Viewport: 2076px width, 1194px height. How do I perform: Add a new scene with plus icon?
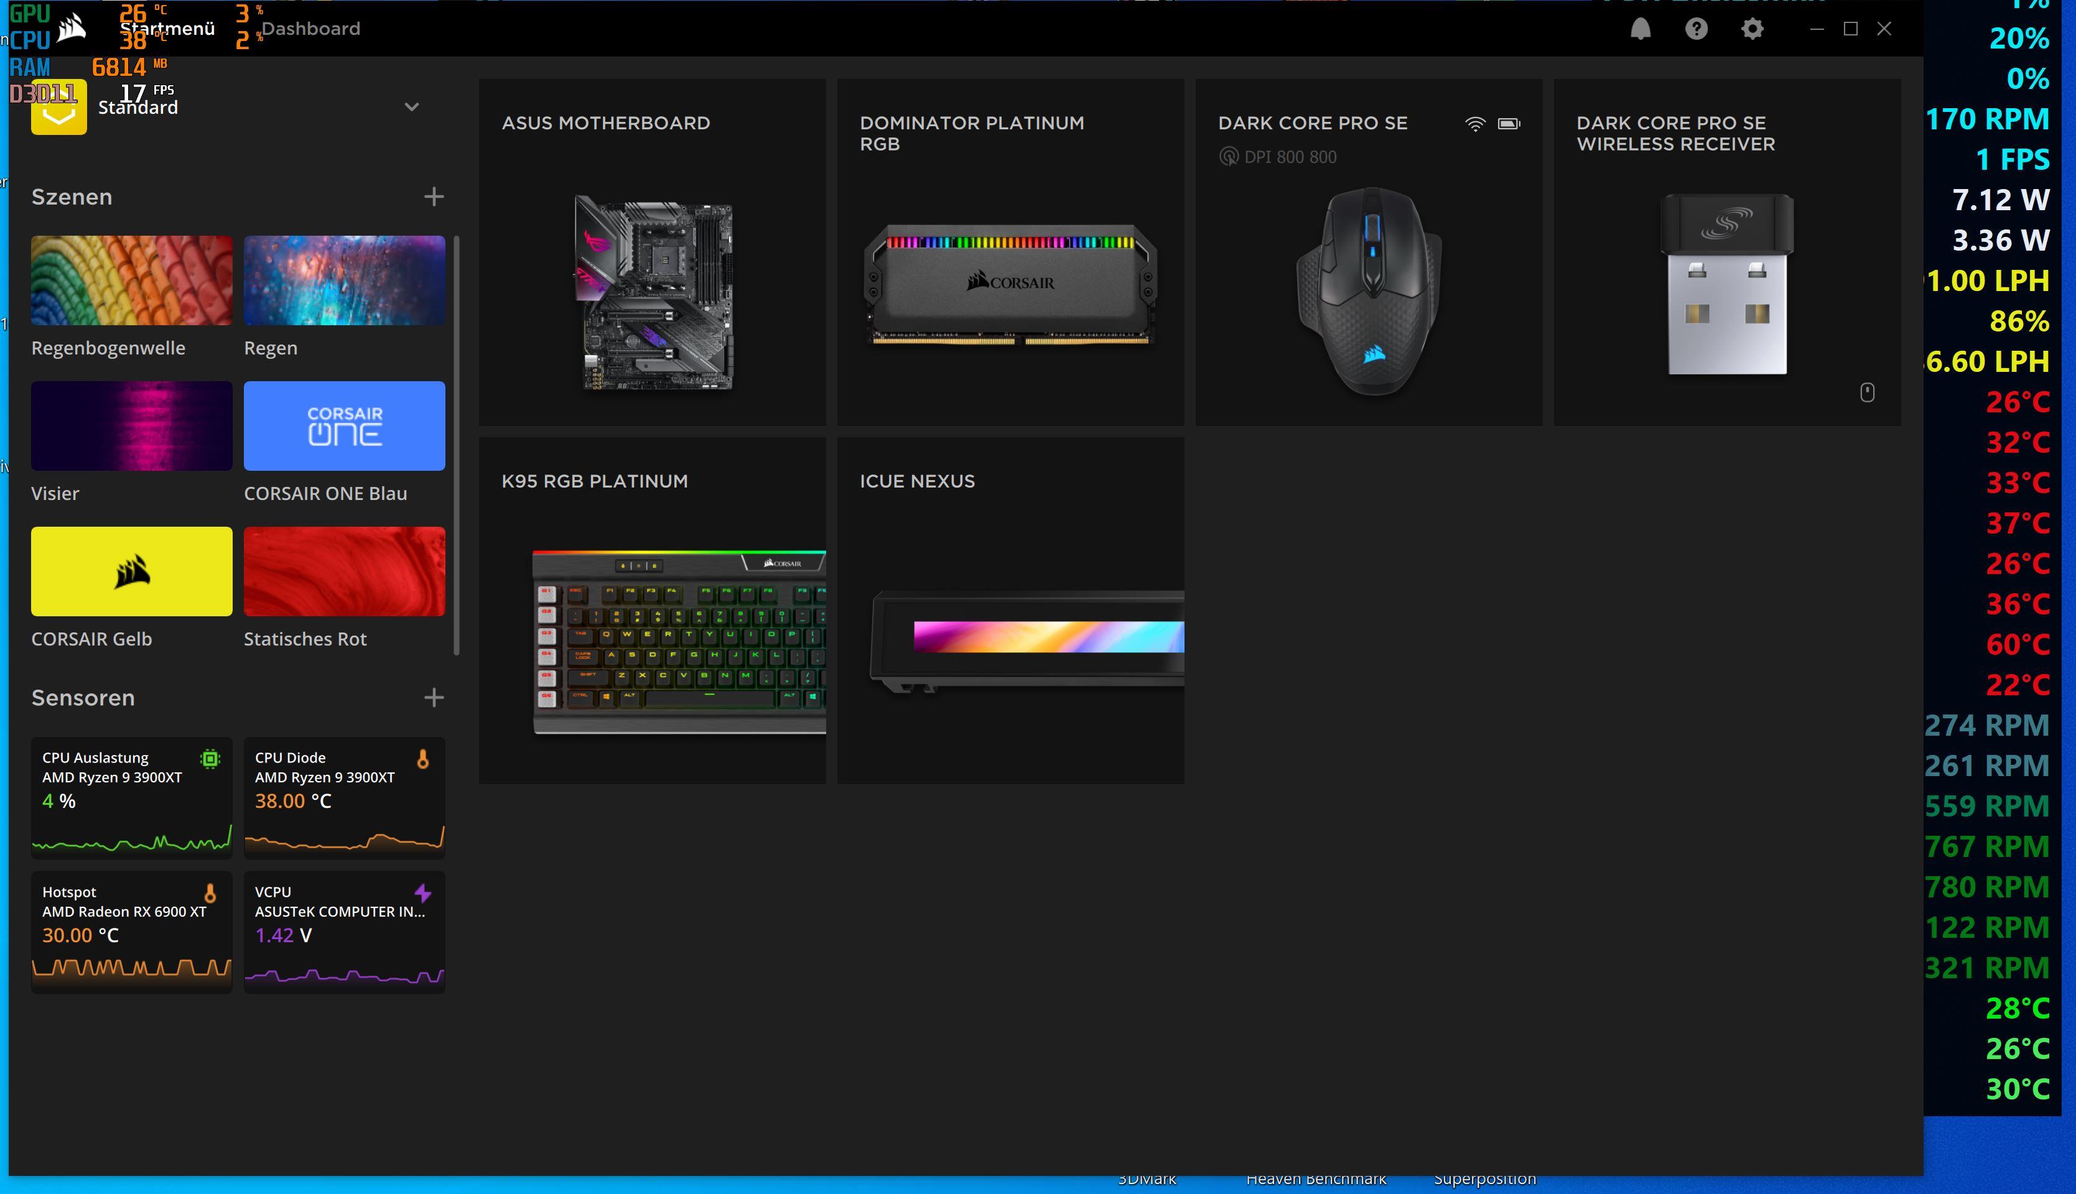[x=434, y=197]
